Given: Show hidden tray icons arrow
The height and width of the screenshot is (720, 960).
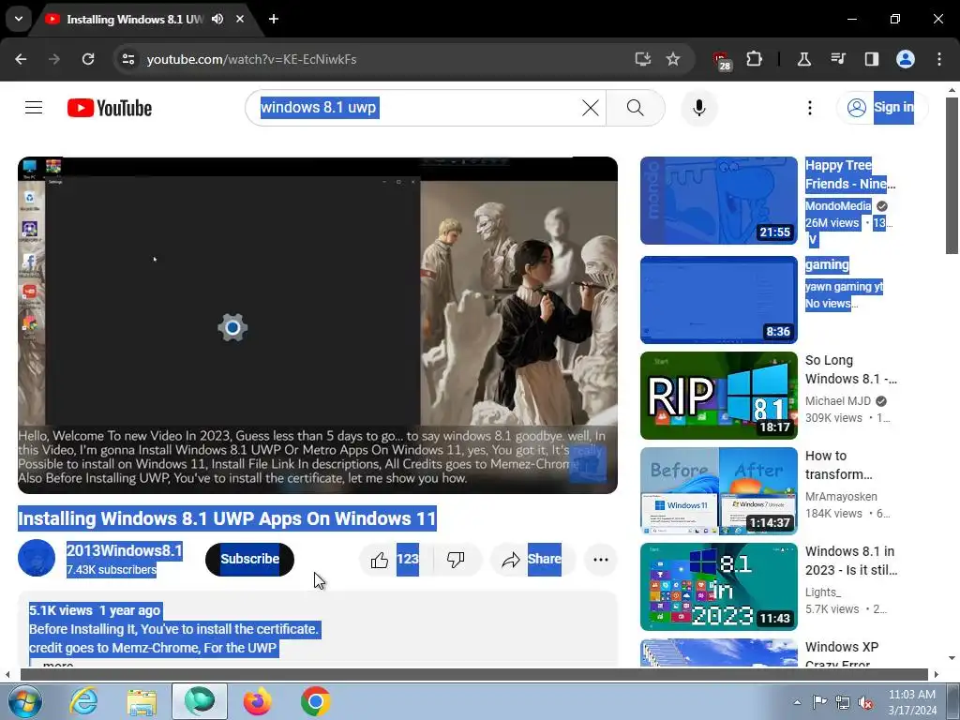Looking at the screenshot, I should tap(797, 702).
